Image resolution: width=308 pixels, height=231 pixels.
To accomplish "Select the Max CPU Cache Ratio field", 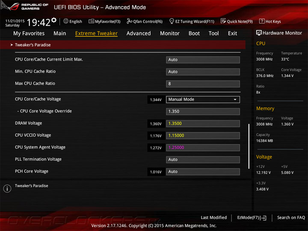I will click(x=203, y=84).
